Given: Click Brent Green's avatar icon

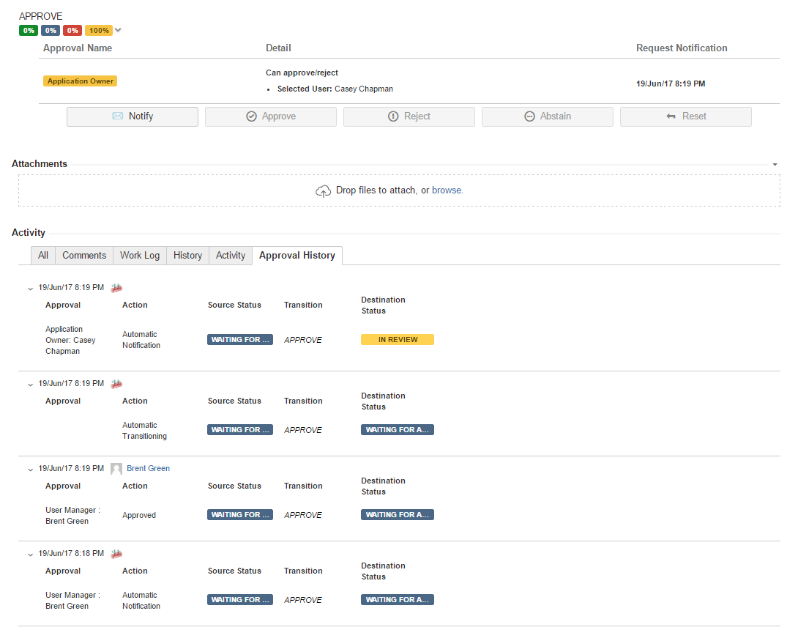Looking at the screenshot, I should click(116, 469).
